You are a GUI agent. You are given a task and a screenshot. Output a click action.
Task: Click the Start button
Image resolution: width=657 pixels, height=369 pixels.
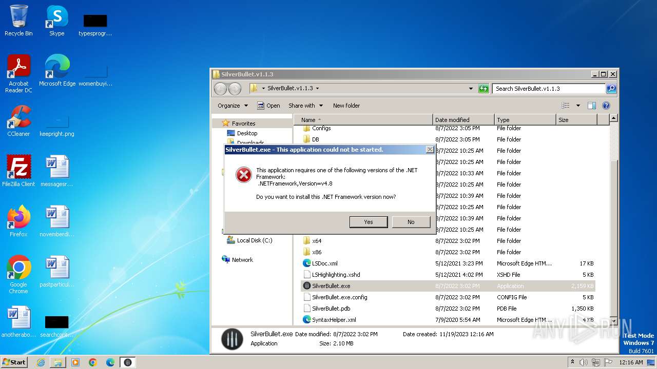14,362
